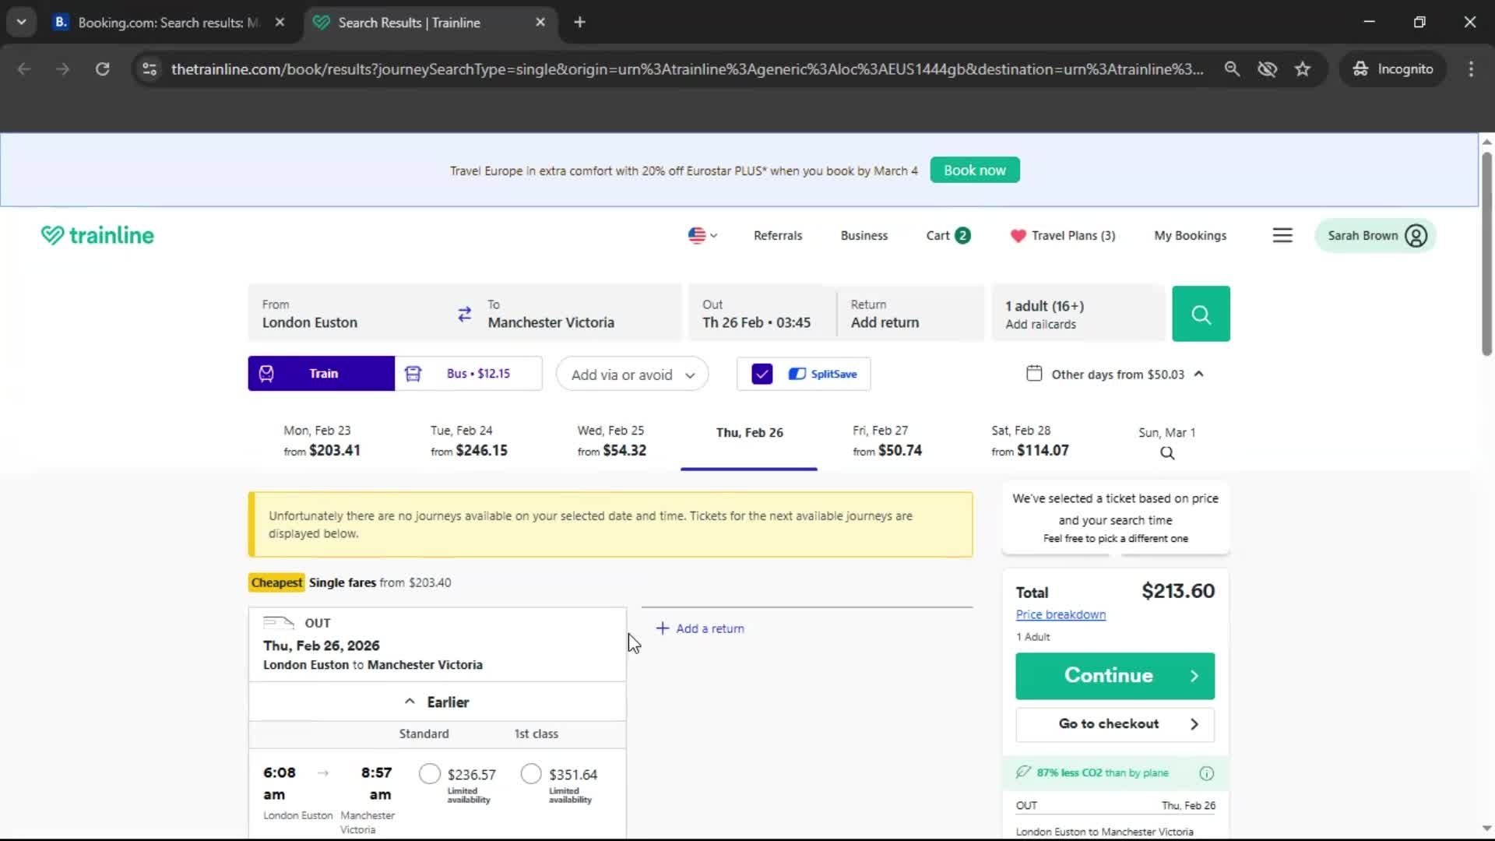The width and height of the screenshot is (1495, 841).
Task: Open the Price breakdown link
Action: (x=1061, y=614)
